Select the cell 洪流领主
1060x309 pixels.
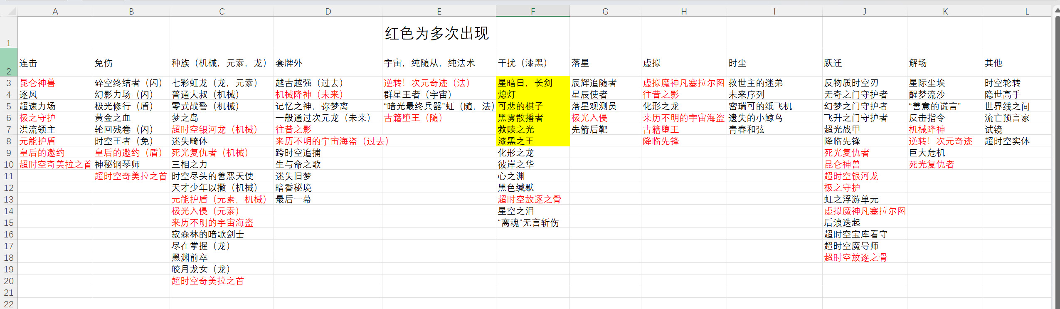(x=55, y=130)
